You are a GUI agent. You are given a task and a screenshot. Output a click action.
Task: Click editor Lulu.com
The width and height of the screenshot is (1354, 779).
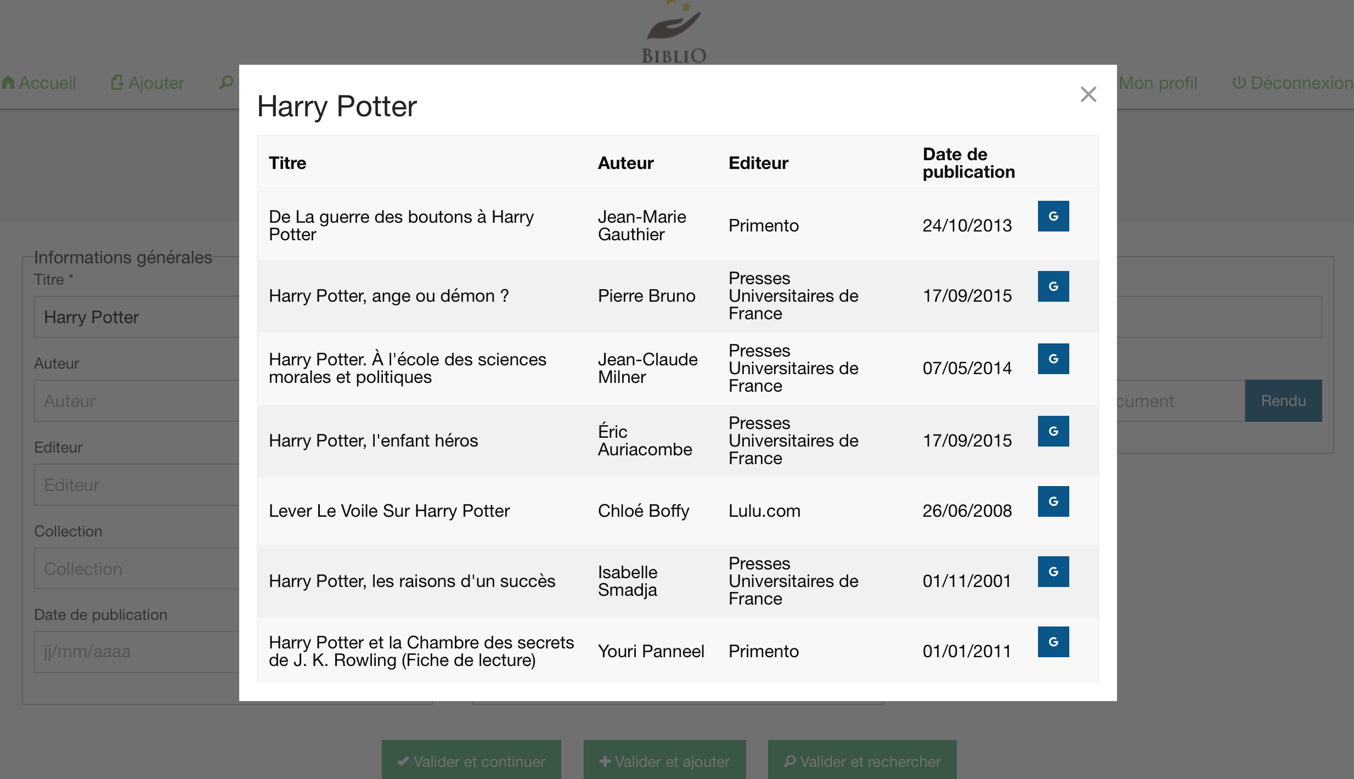(764, 511)
